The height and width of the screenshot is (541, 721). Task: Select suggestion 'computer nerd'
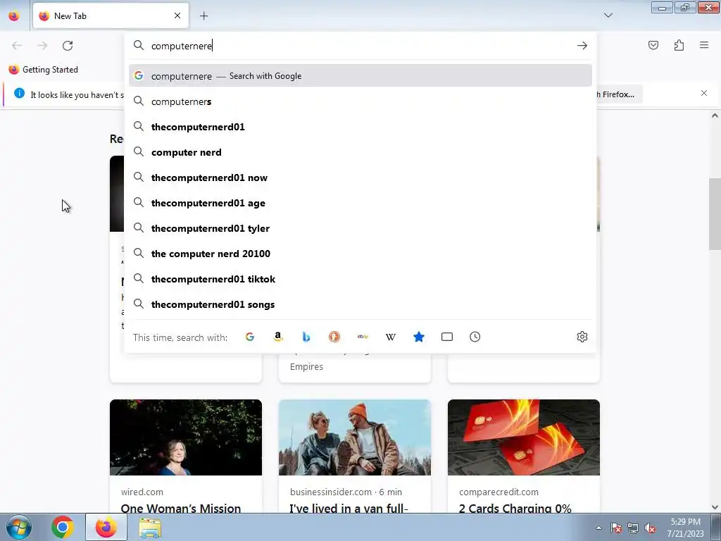tap(360, 152)
